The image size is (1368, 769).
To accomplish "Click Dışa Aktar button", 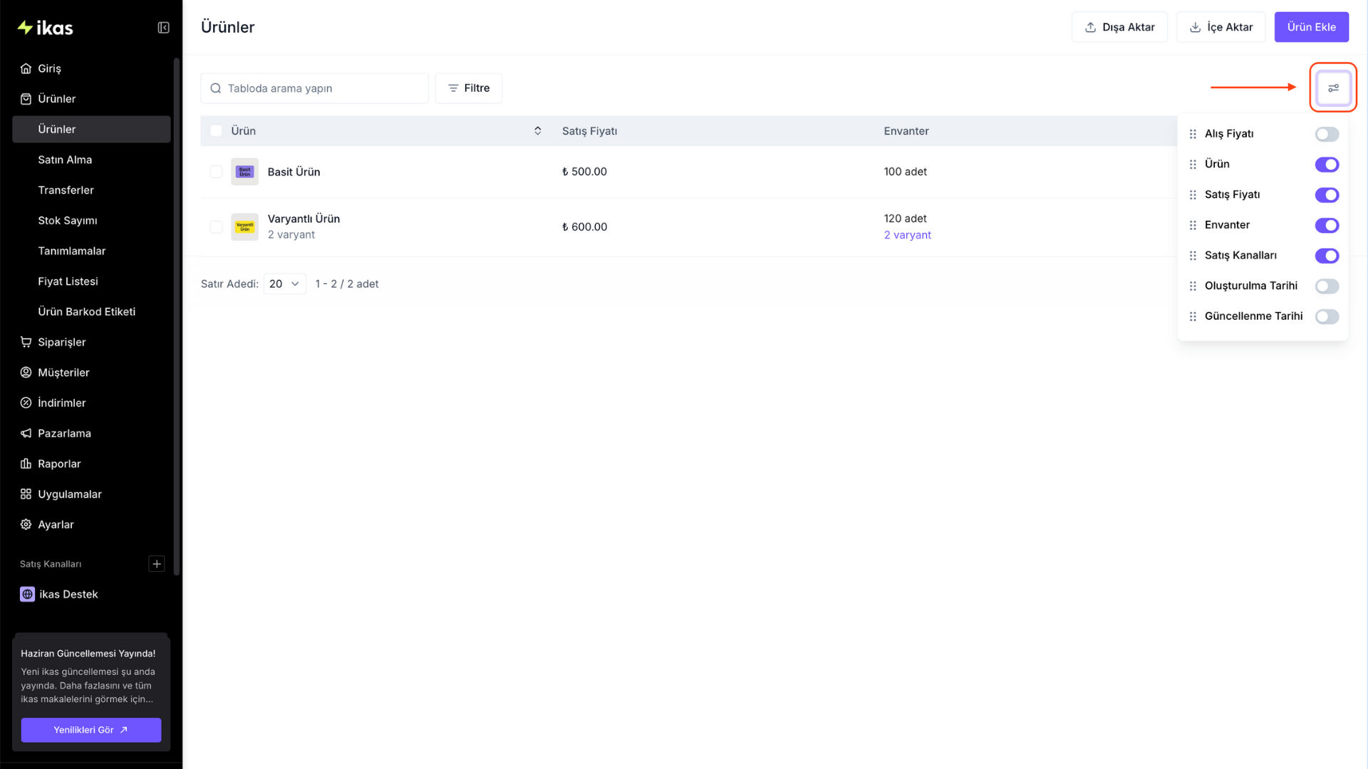I will (1119, 27).
